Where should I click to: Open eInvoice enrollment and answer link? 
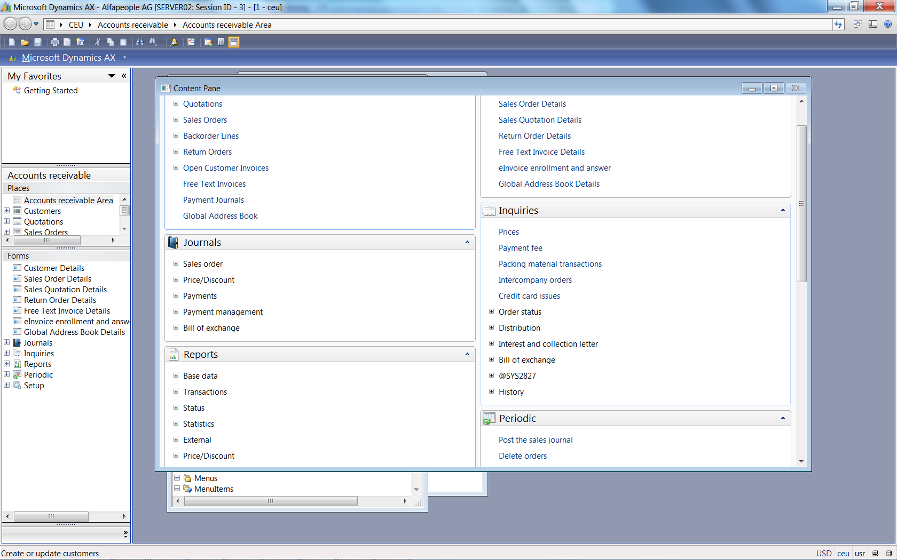pyautogui.click(x=554, y=168)
